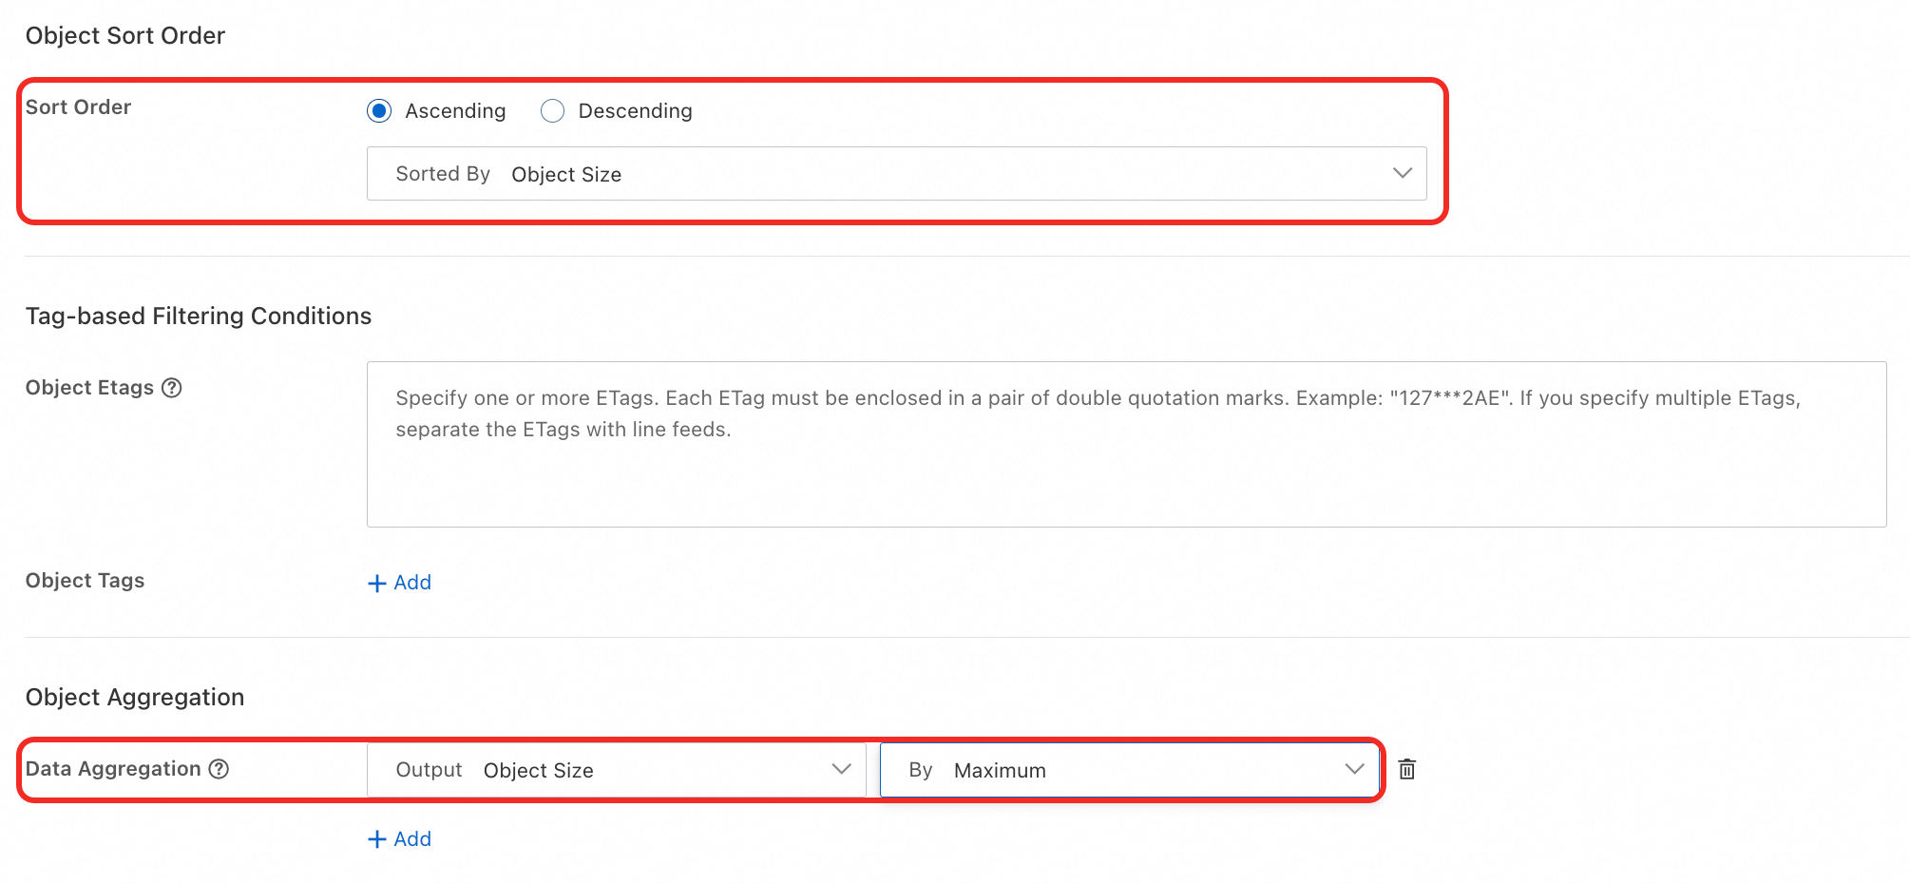Click the chevron on the Output dropdown
Viewport: 1910px width, 884px height.
840,769
